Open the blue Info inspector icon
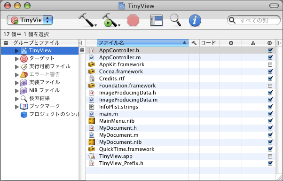This screenshot has height=181, width=283. (195, 20)
